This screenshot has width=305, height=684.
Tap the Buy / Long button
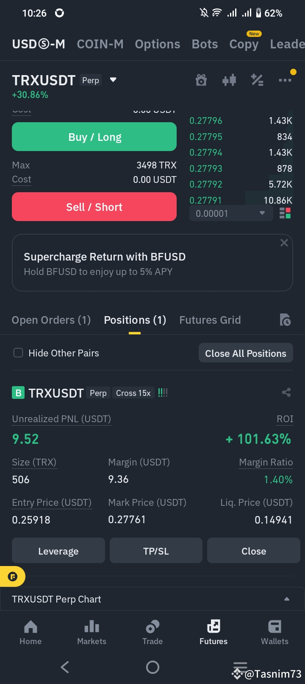[94, 137]
